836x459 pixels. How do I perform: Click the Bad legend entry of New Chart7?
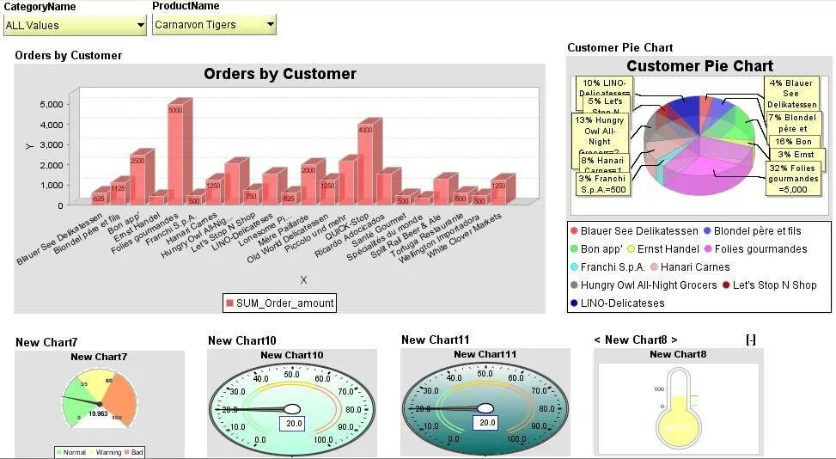click(133, 452)
